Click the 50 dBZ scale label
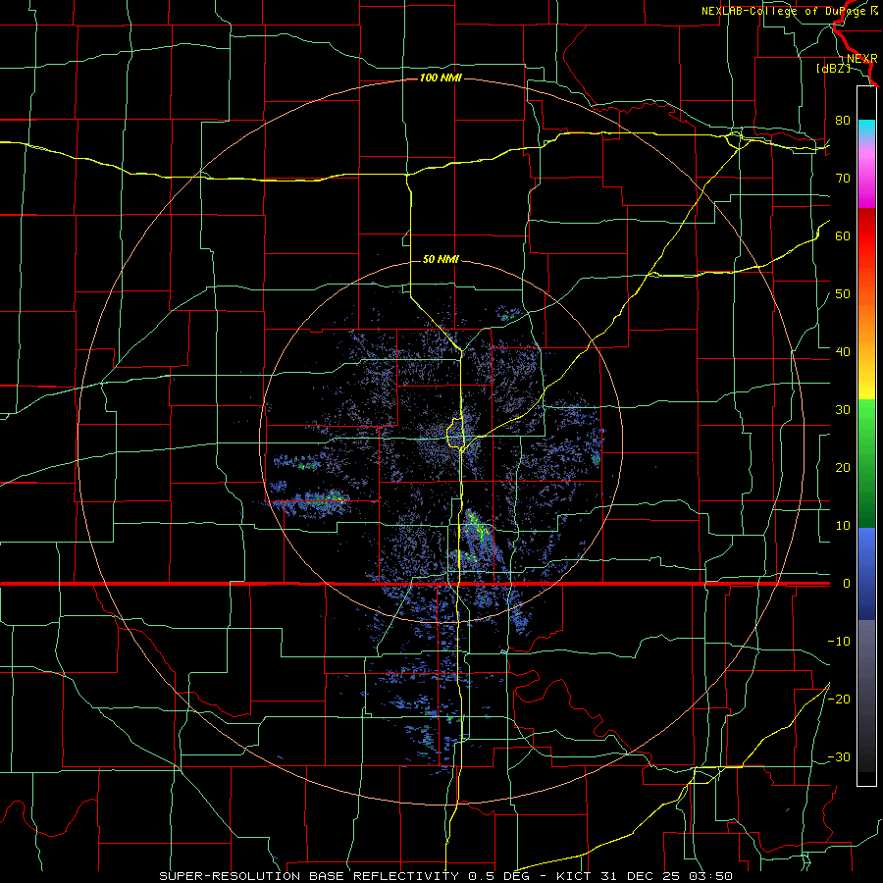This screenshot has height=883, width=883. coord(843,294)
